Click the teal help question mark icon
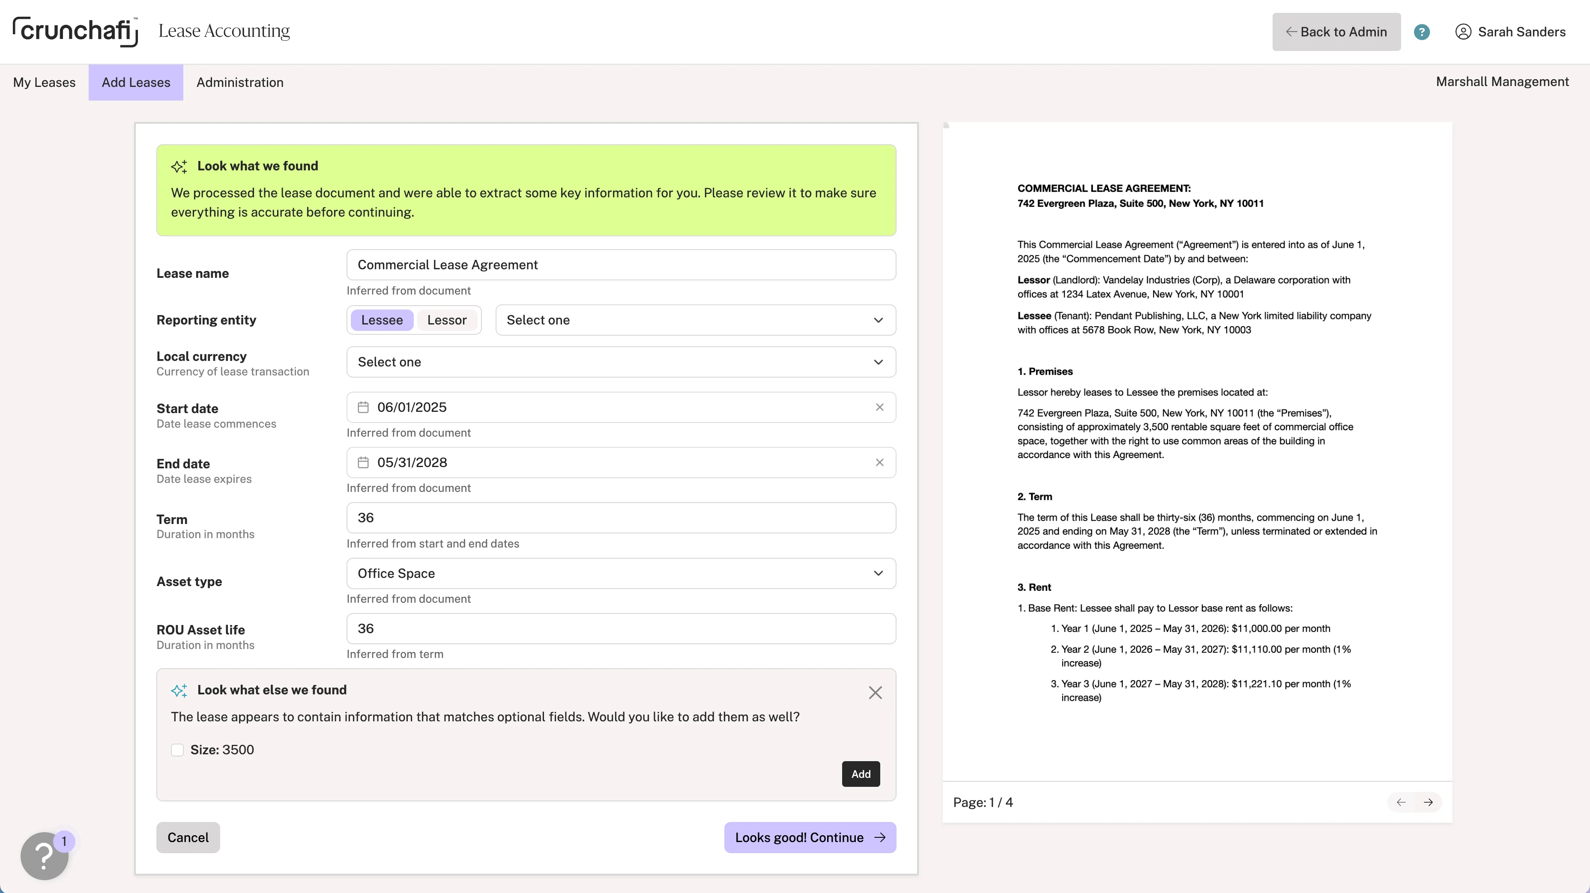The image size is (1590, 893). (1422, 32)
